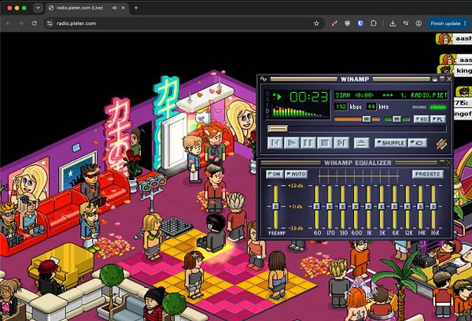Skip to next track in Winamp
The height and width of the screenshot is (321, 472).
click(x=341, y=142)
